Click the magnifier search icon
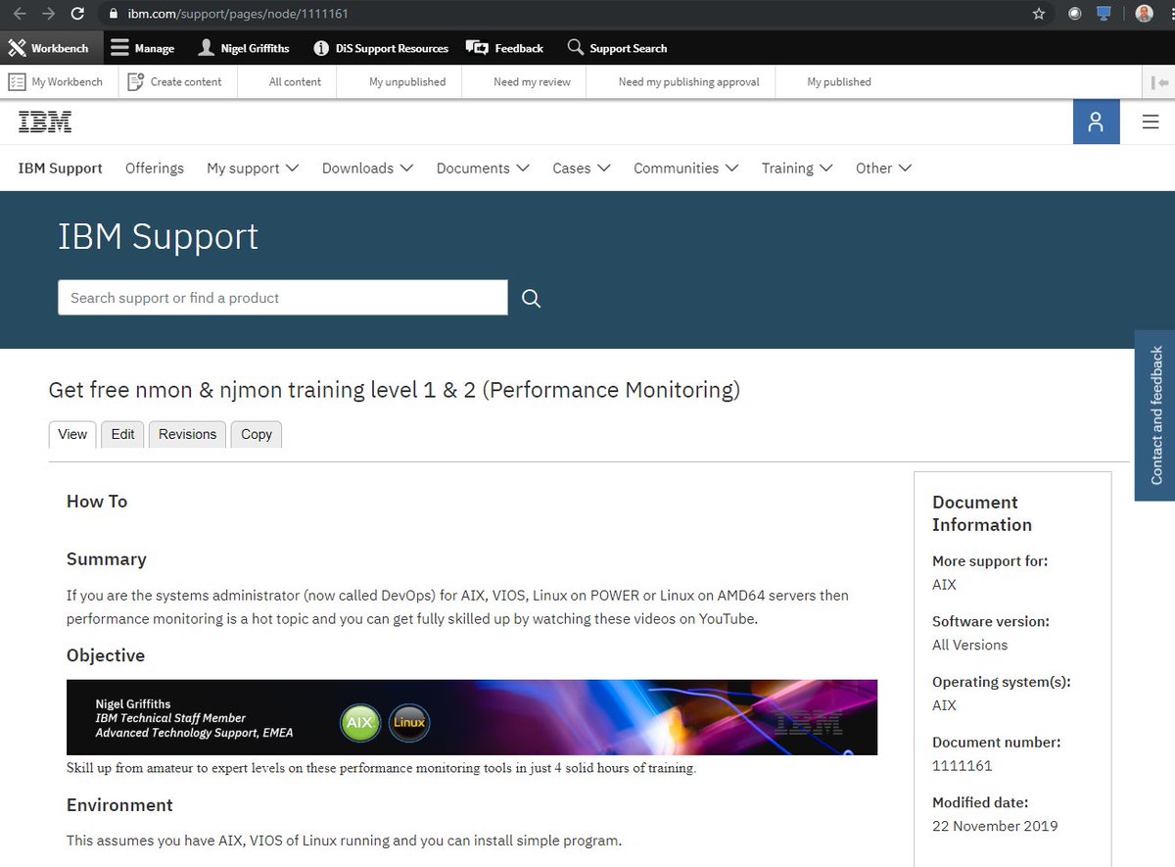 click(532, 299)
